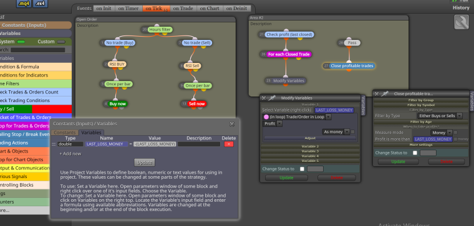The height and width of the screenshot is (226, 474).
Task: Toggle the Custom blocks switch
Action: [61, 42]
